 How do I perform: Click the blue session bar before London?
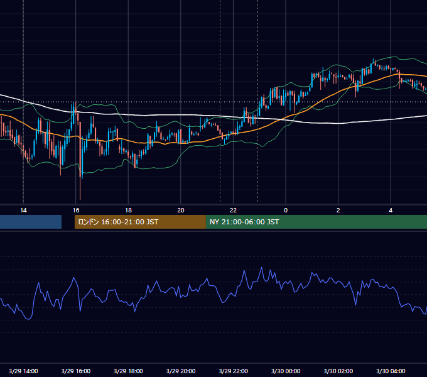(x=31, y=222)
